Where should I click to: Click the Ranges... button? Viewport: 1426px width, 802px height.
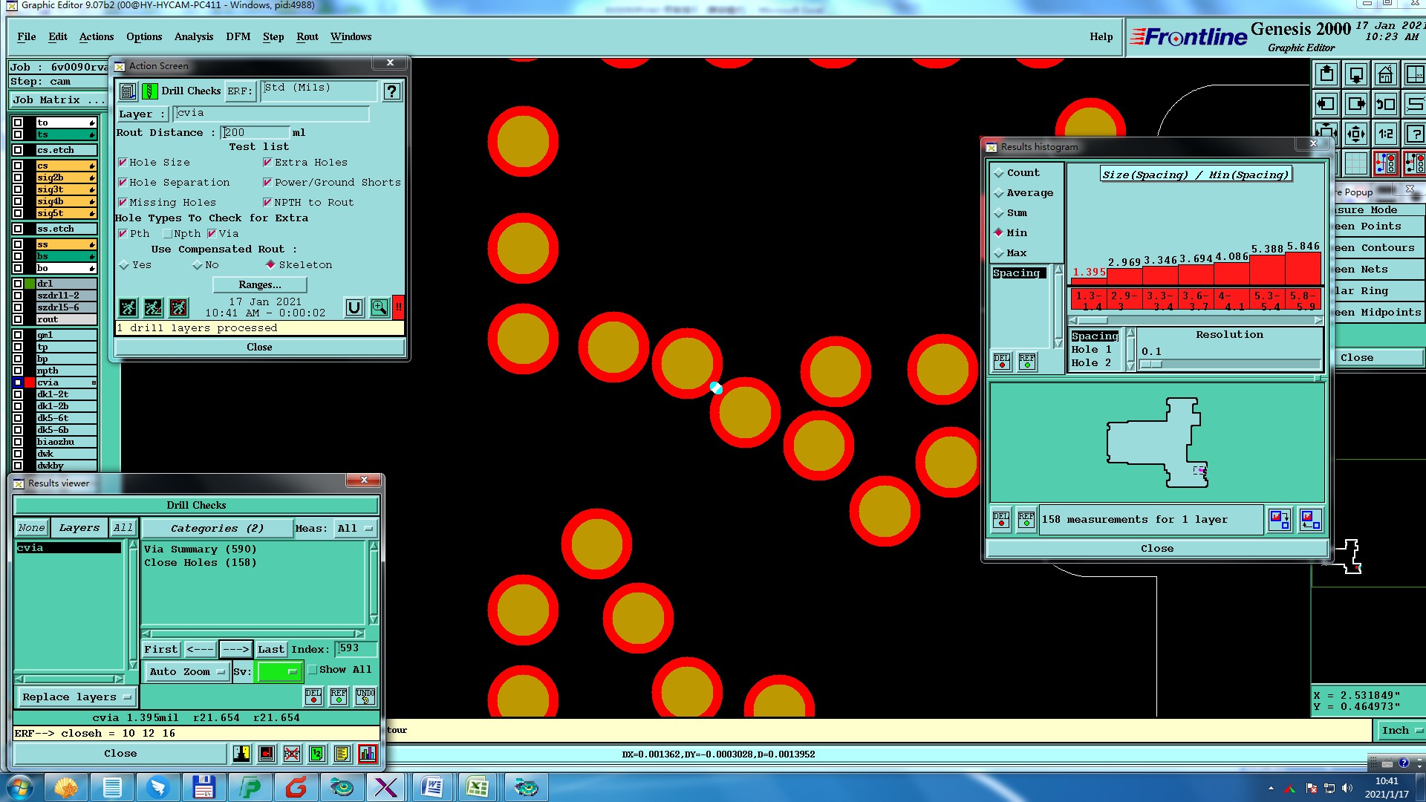coord(259,285)
